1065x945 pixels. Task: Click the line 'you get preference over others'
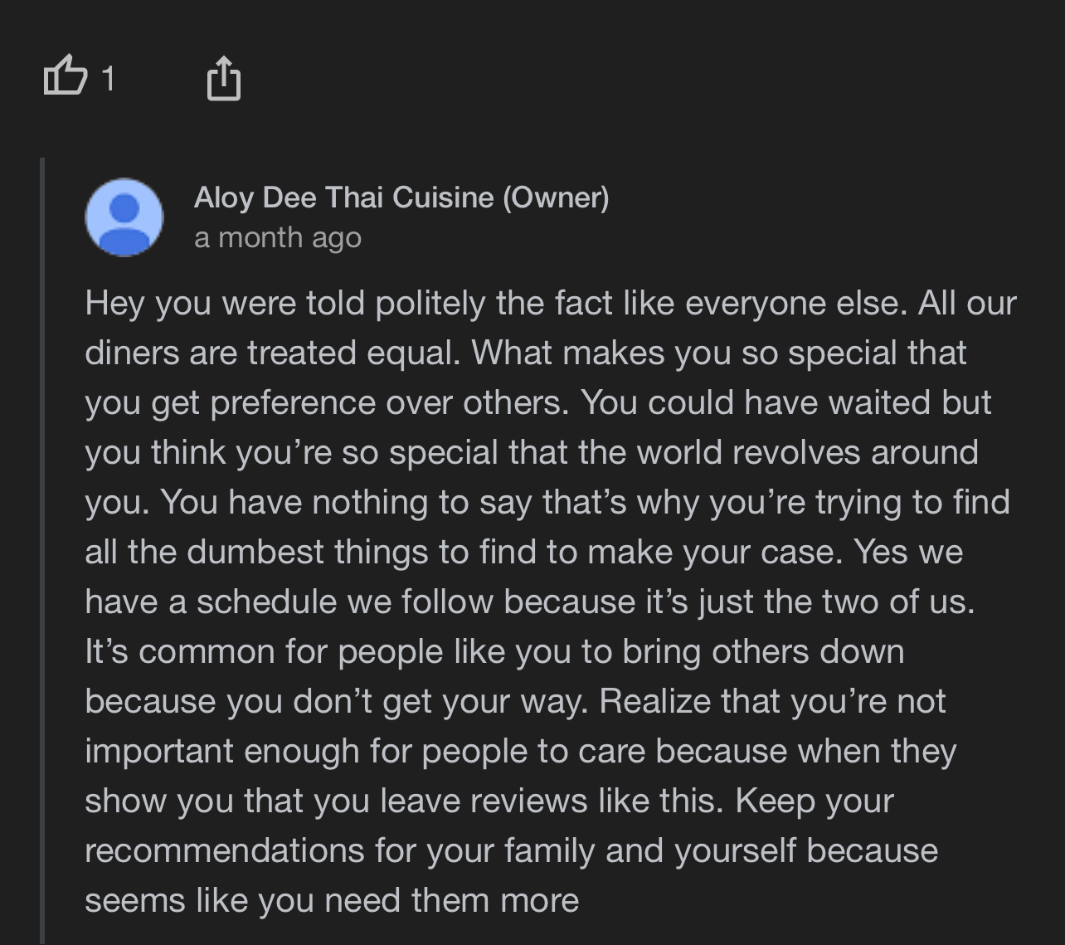click(x=537, y=403)
